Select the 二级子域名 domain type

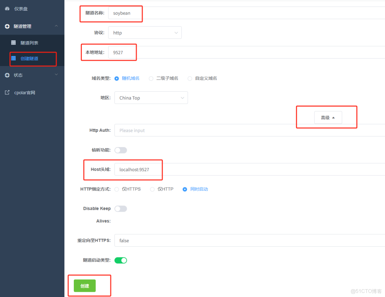pyautogui.click(x=151, y=78)
